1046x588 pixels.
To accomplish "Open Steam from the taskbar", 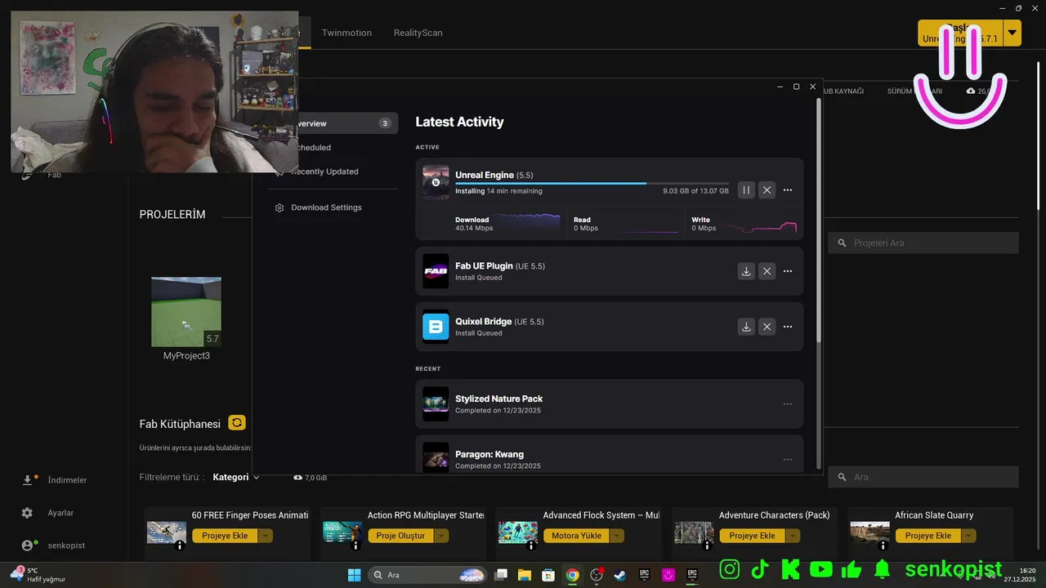I will tap(620, 575).
